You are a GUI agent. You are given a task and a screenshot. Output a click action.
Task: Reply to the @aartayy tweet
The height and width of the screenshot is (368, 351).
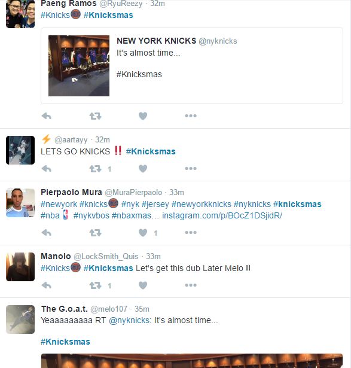(x=47, y=169)
